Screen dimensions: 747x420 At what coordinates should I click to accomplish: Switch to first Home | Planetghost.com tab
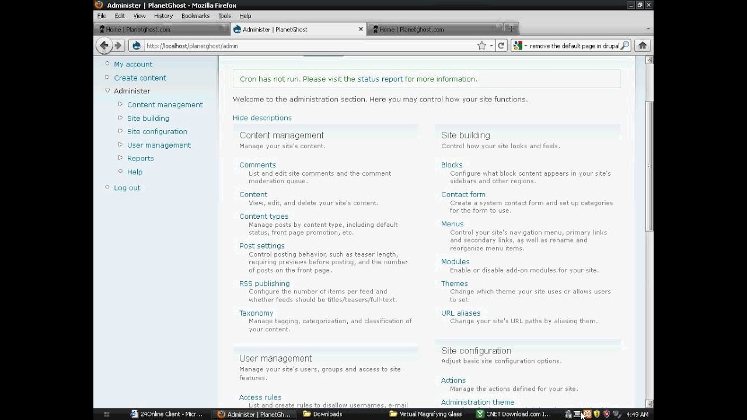(162, 29)
